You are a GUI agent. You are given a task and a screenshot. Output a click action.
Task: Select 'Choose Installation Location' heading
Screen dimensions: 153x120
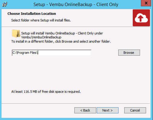coord(32,14)
